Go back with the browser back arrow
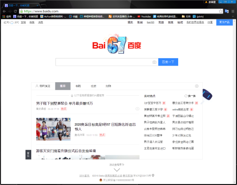 pyautogui.click(x=4, y=11)
